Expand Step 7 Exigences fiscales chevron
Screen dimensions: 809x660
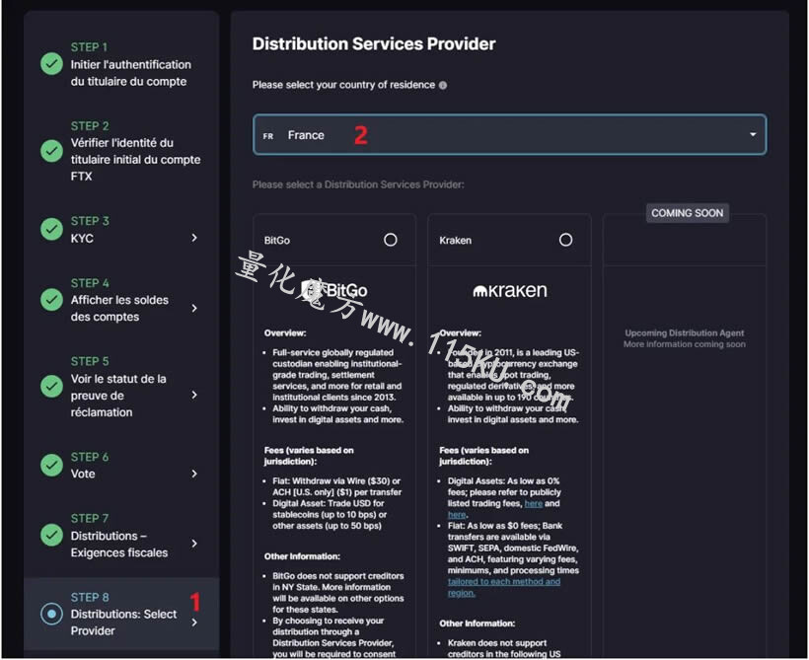pyautogui.click(x=194, y=544)
